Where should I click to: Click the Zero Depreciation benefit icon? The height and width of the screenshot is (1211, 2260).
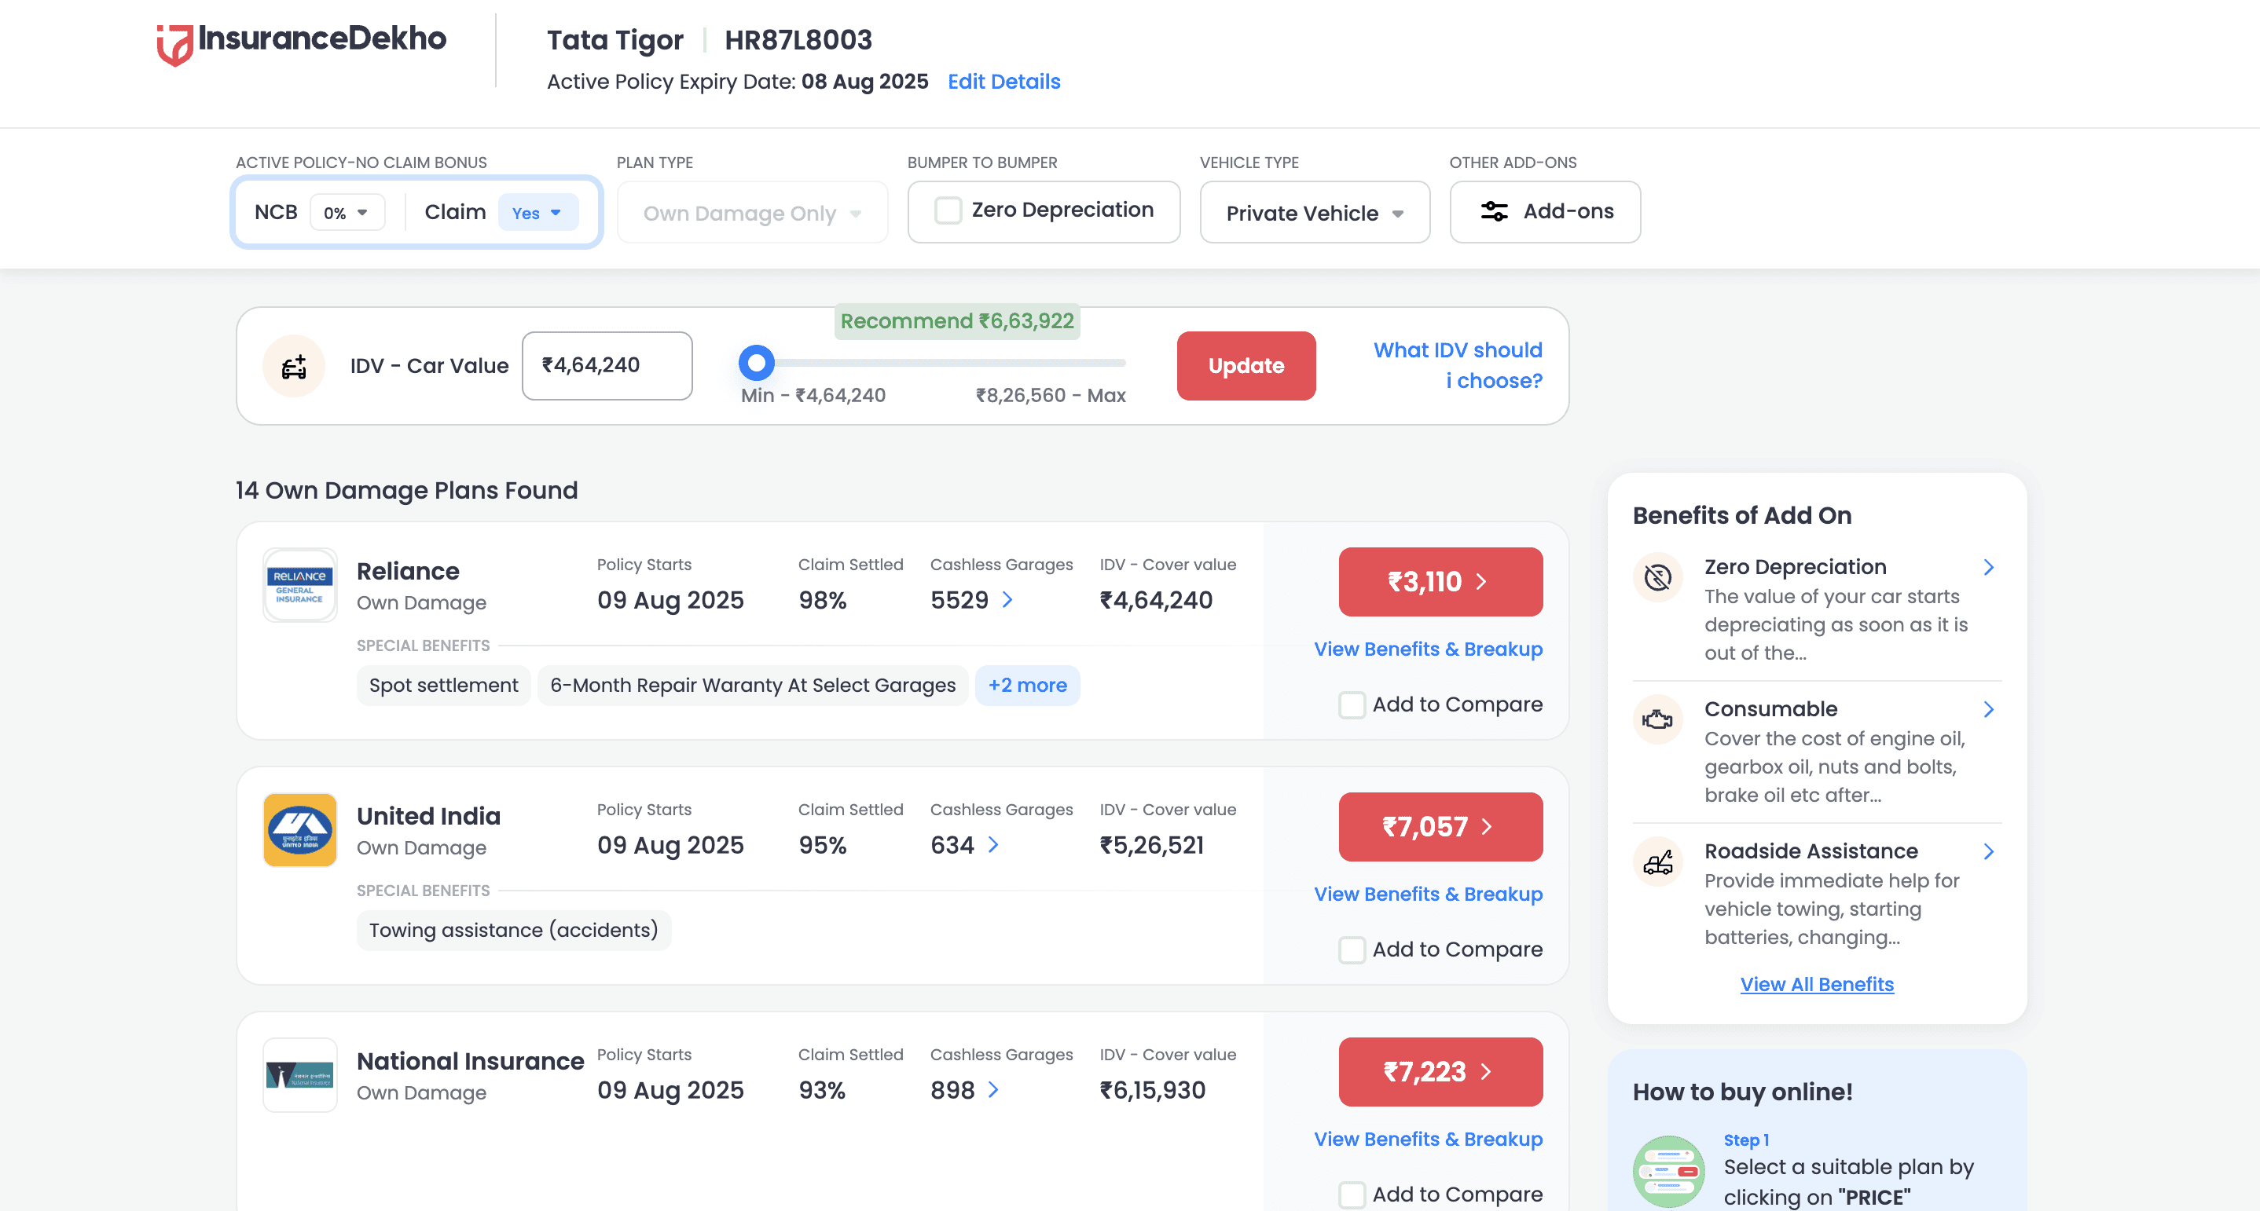tap(1657, 577)
